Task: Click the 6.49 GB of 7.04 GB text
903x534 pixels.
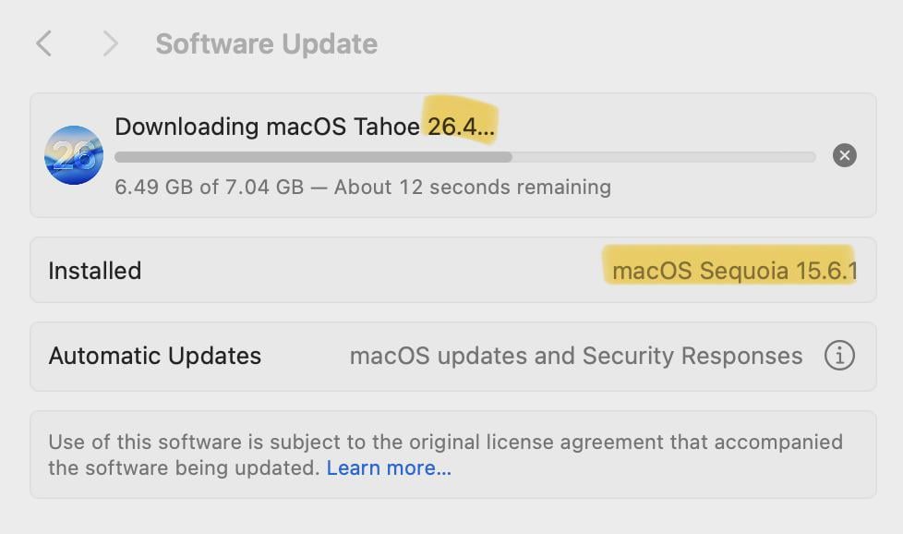Action: [209, 187]
